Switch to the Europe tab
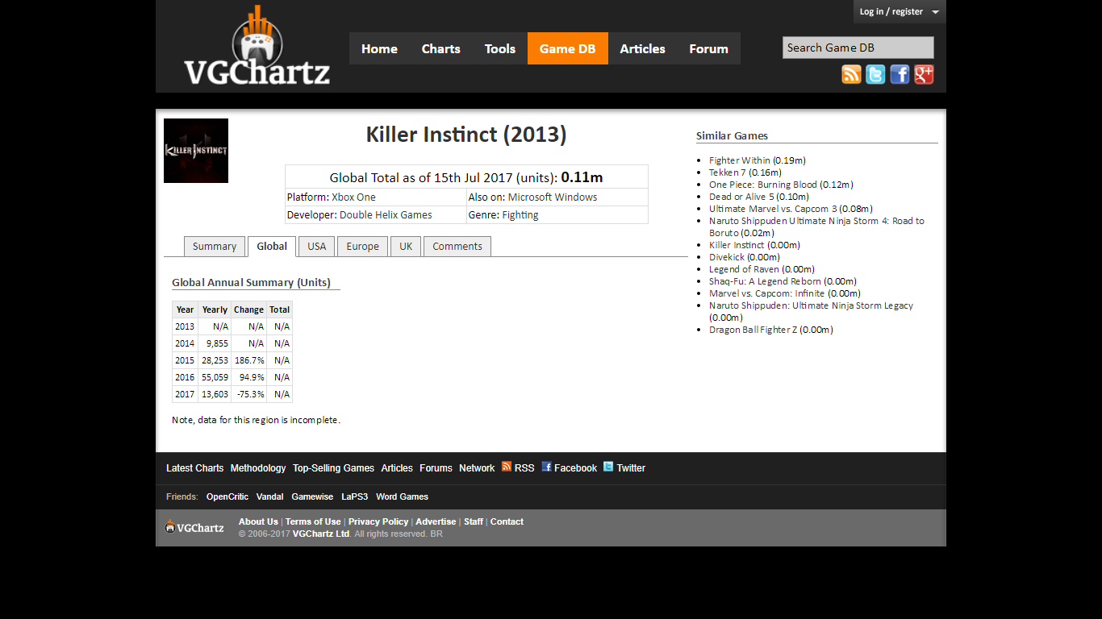 pos(362,247)
